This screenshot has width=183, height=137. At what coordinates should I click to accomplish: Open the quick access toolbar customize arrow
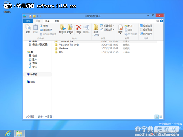[38, 16]
